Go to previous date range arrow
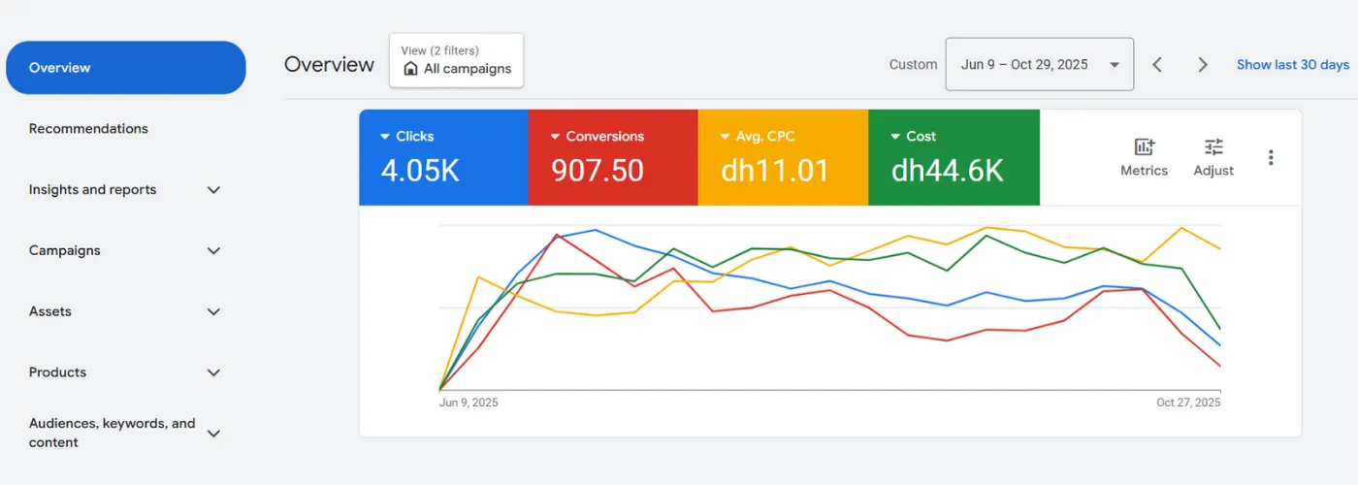 pos(1157,65)
